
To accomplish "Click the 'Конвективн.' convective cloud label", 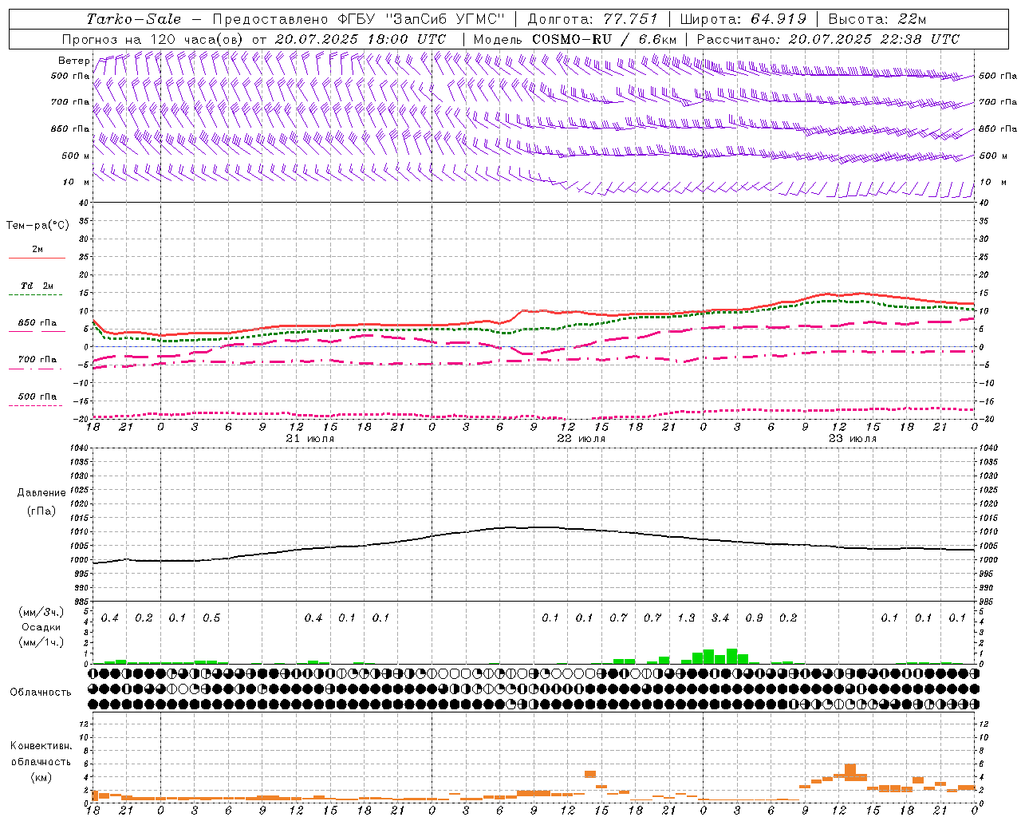I will (41, 746).
